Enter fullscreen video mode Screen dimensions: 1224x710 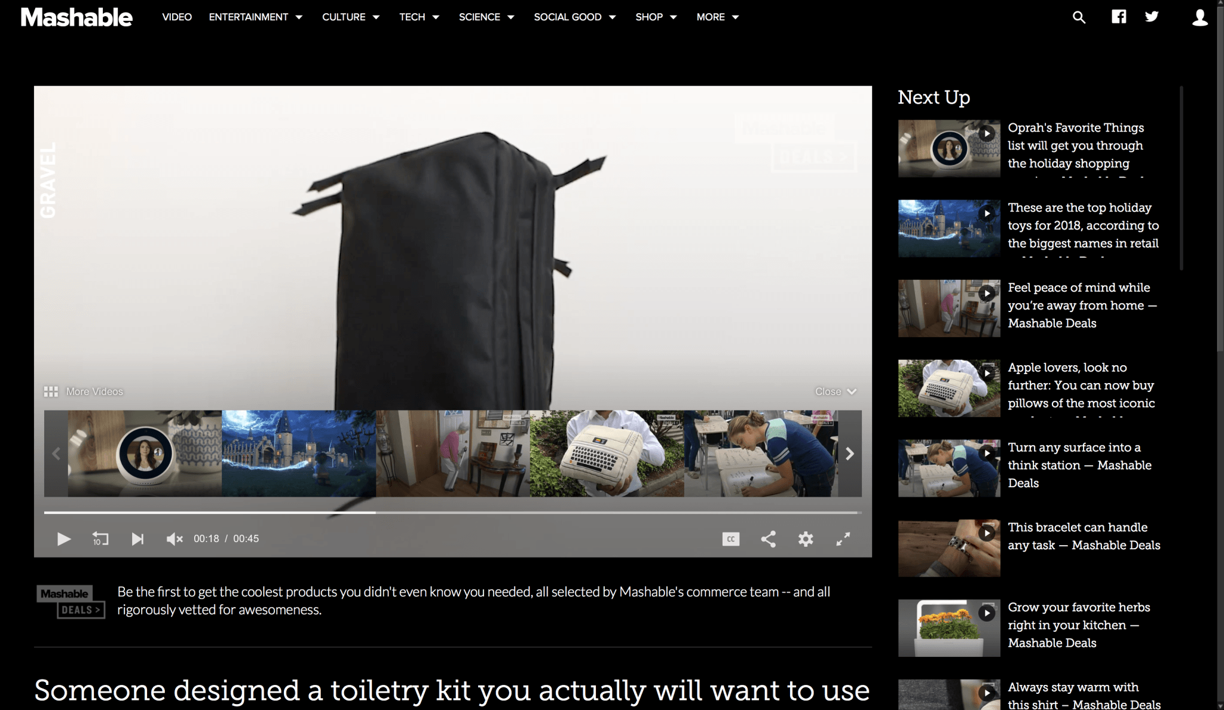[843, 539]
